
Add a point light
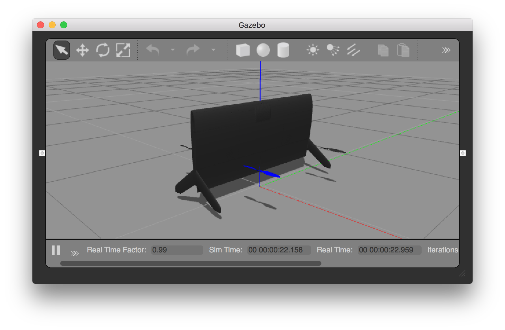pos(313,50)
